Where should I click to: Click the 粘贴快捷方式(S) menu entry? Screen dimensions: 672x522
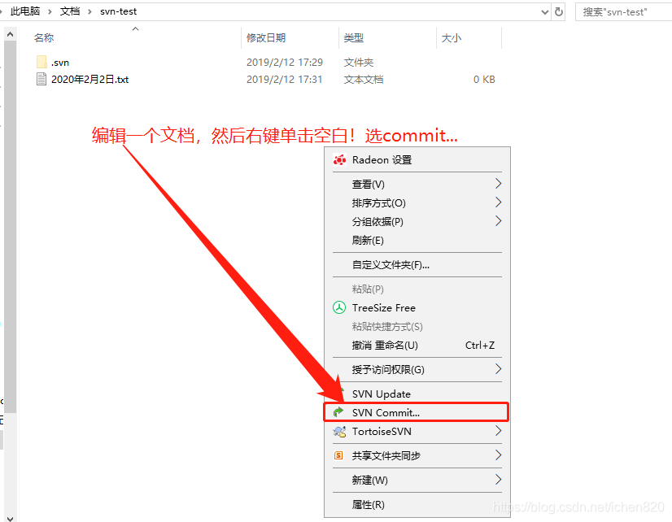tap(417, 326)
